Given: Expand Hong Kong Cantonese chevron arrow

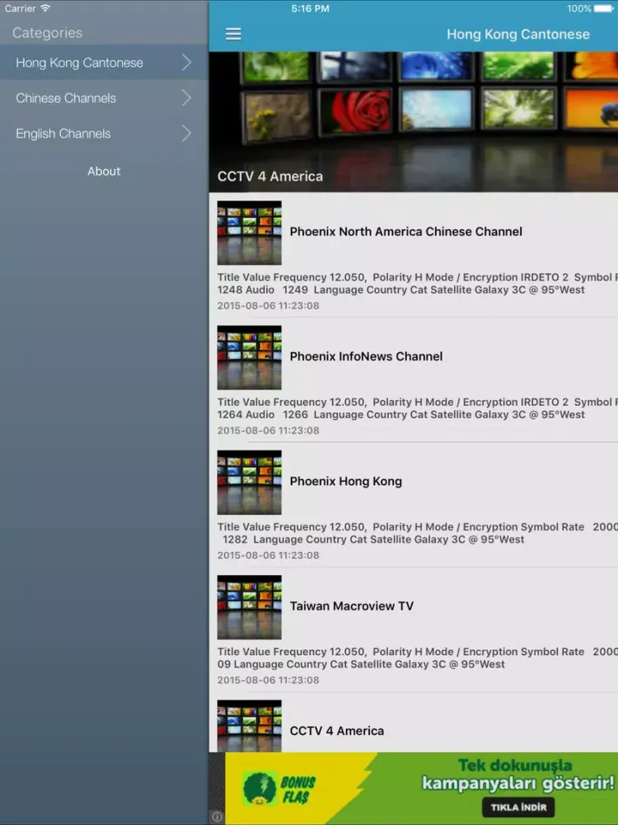Looking at the screenshot, I should coord(186,63).
